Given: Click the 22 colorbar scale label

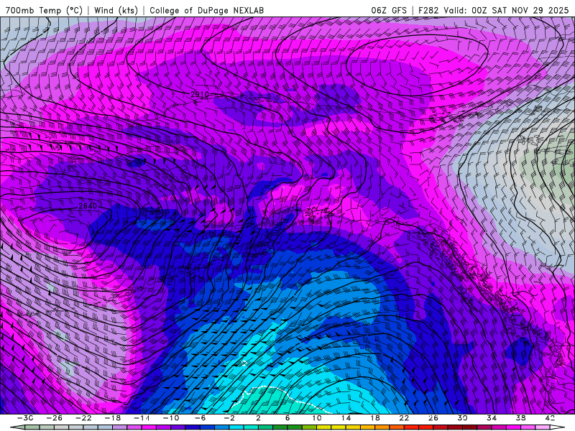Looking at the screenshot, I should coord(404,418).
